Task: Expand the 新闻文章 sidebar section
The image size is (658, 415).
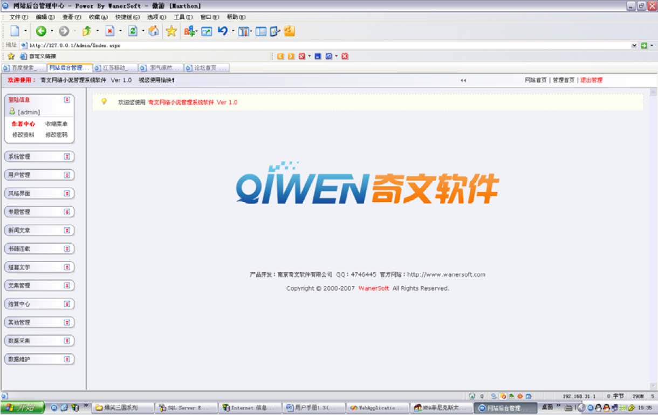Action: tap(67, 230)
